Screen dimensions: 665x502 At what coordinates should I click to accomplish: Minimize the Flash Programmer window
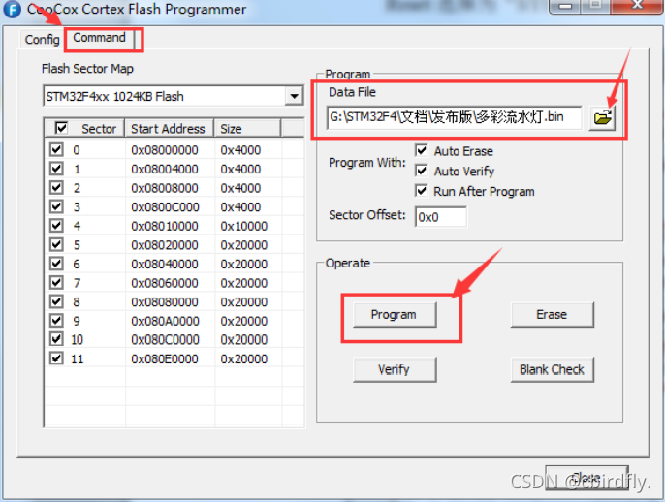[565, 6]
